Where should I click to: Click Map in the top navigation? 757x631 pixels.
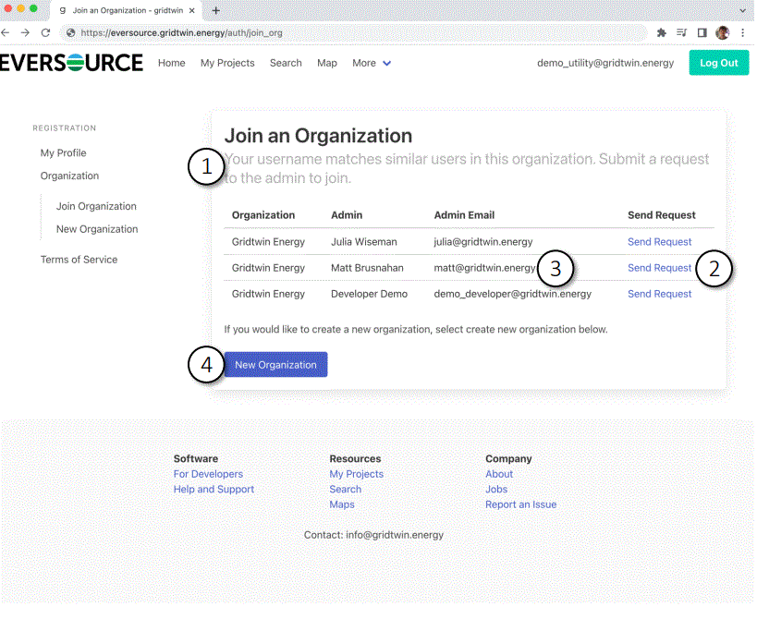pyautogui.click(x=326, y=63)
